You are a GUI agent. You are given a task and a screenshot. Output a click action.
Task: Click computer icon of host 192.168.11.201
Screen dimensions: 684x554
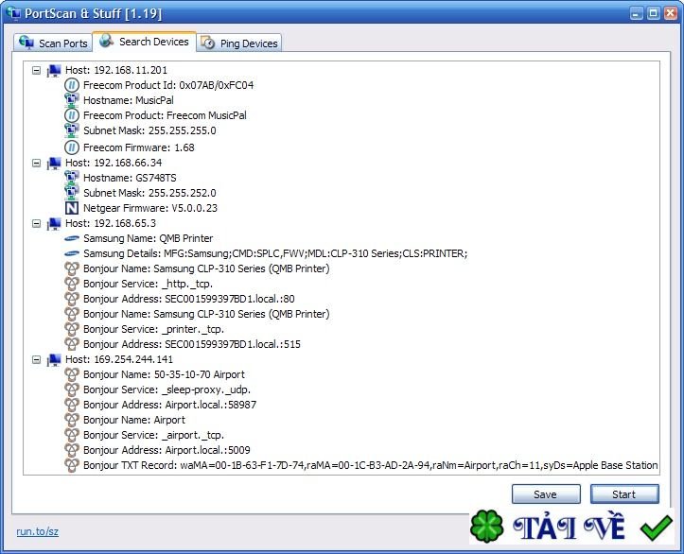(54, 70)
